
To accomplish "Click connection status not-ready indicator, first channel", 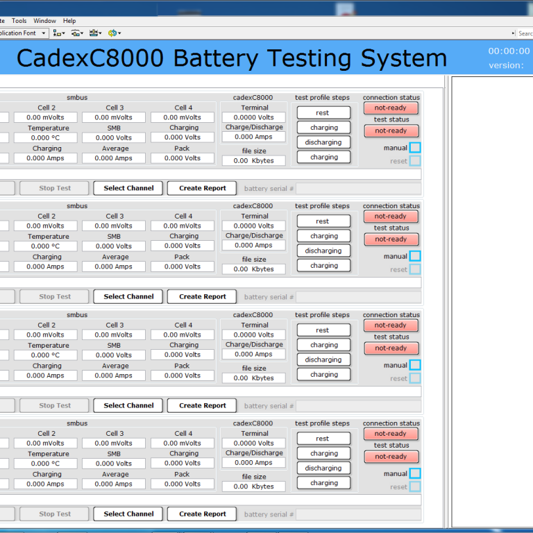I will pyautogui.click(x=391, y=108).
